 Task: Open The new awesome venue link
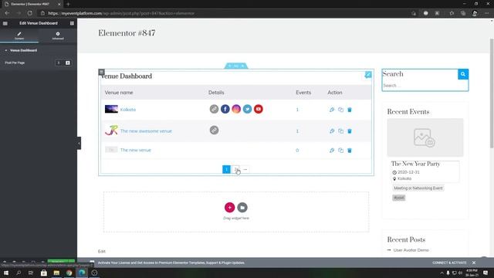(x=146, y=131)
